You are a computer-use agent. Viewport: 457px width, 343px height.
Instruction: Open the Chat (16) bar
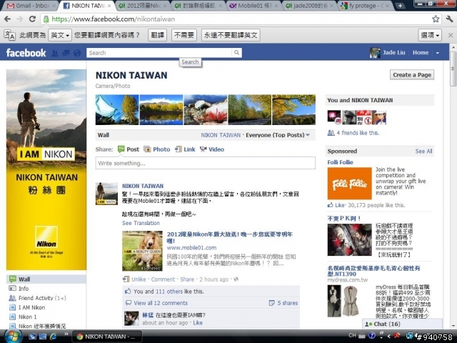click(402, 324)
